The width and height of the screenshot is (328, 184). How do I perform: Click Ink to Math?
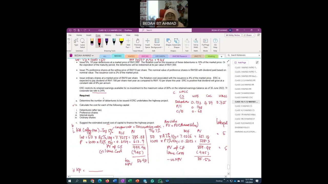pos(196,43)
